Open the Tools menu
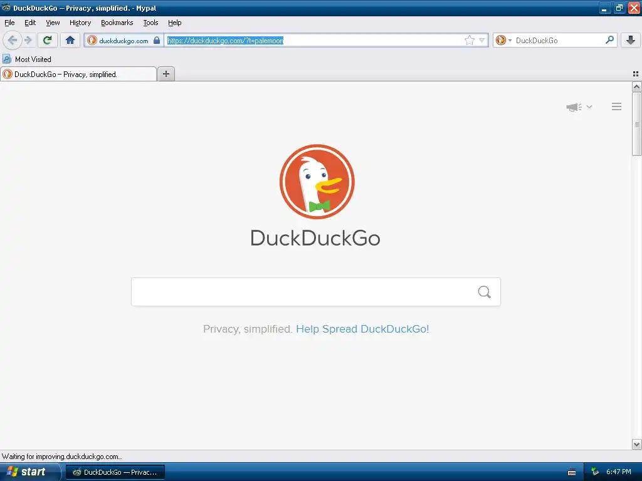This screenshot has width=642, height=481. point(150,23)
